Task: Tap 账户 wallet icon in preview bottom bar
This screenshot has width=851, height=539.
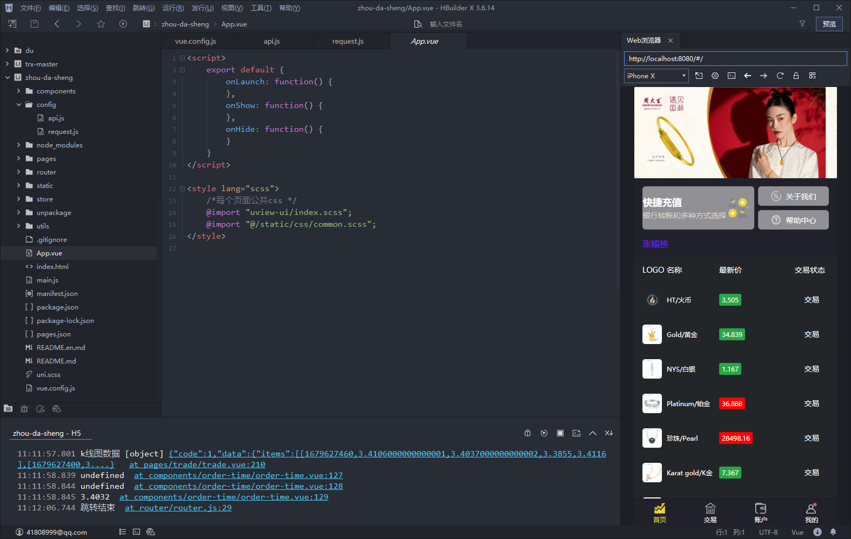Action: click(x=761, y=513)
